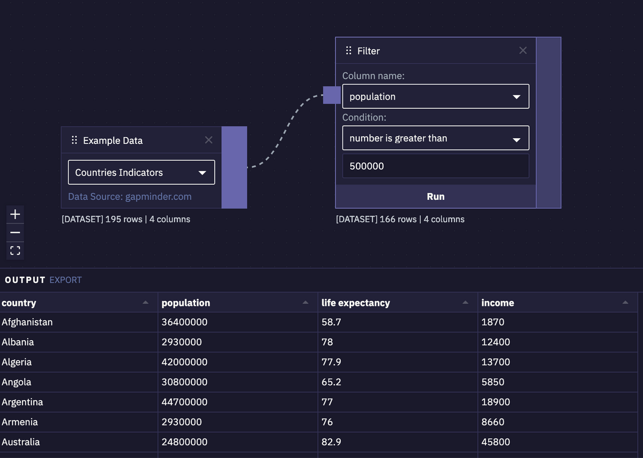Image resolution: width=643 pixels, height=458 pixels.
Task: Close the Filter node
Action: (523, 50)
